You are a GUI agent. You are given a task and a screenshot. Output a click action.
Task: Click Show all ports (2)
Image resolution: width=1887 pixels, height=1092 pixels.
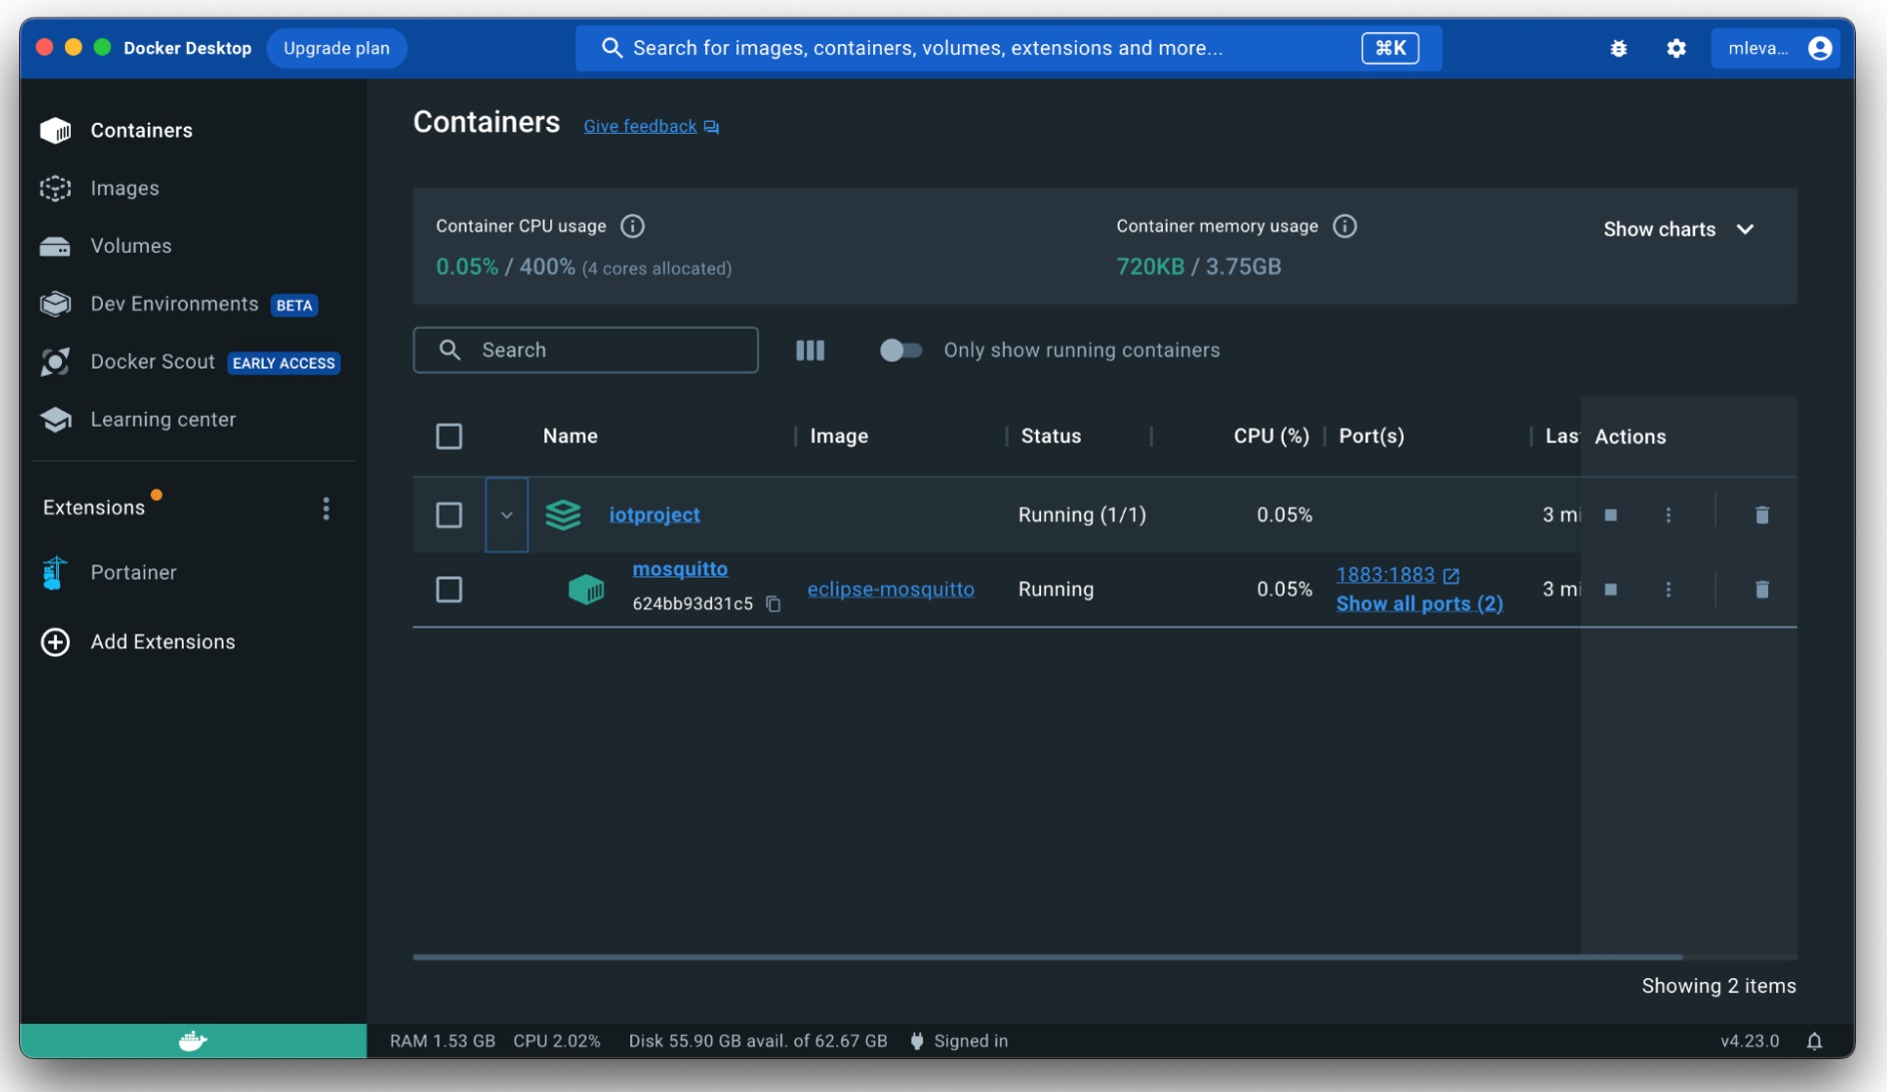(x=1419, y=603)
